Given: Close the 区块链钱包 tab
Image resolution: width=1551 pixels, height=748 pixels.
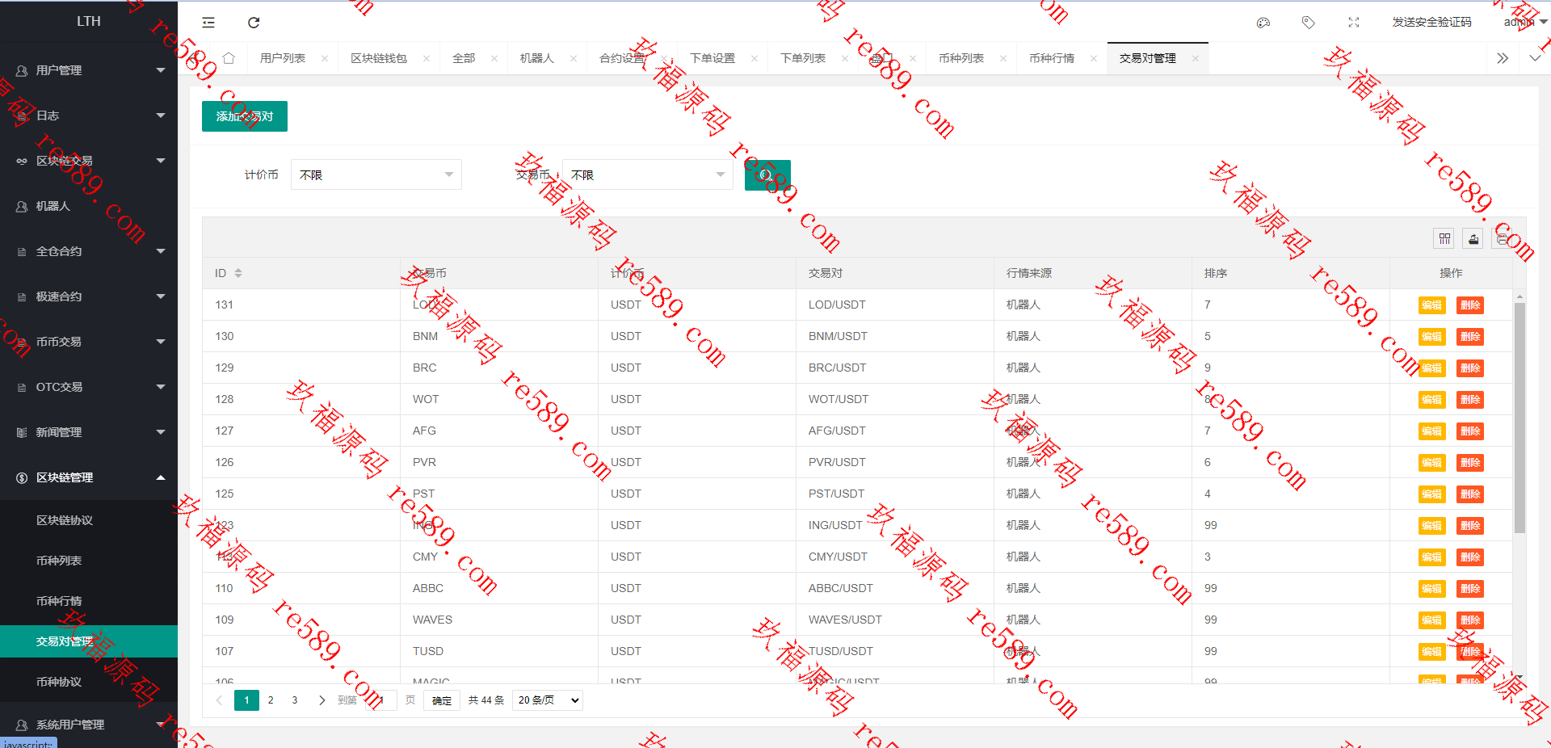Looking at the screenshot, I should [x=427, y=58].
